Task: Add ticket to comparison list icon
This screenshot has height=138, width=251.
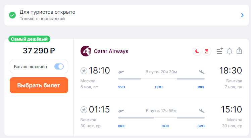Action: [x=220, y=51]
